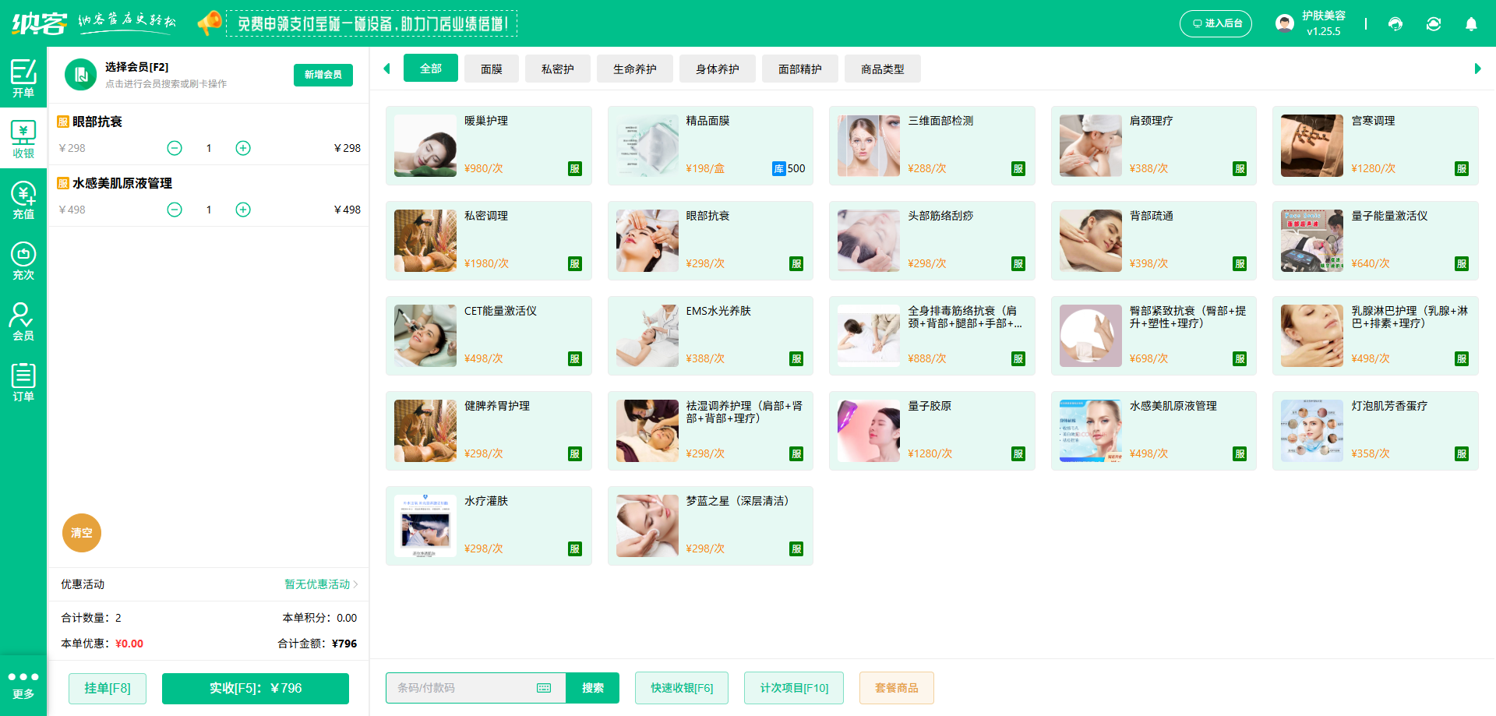Open the notification bell icon
The image size is (1496, 716).
(1471, 23)
